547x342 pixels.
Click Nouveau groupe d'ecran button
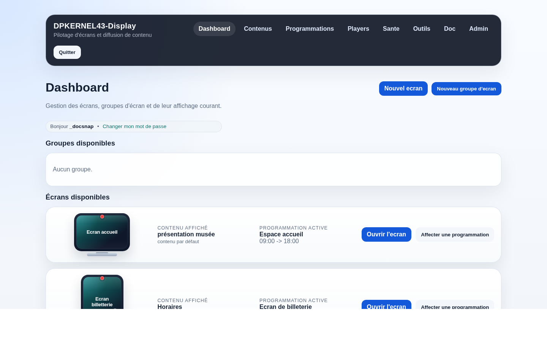(466, 89)
